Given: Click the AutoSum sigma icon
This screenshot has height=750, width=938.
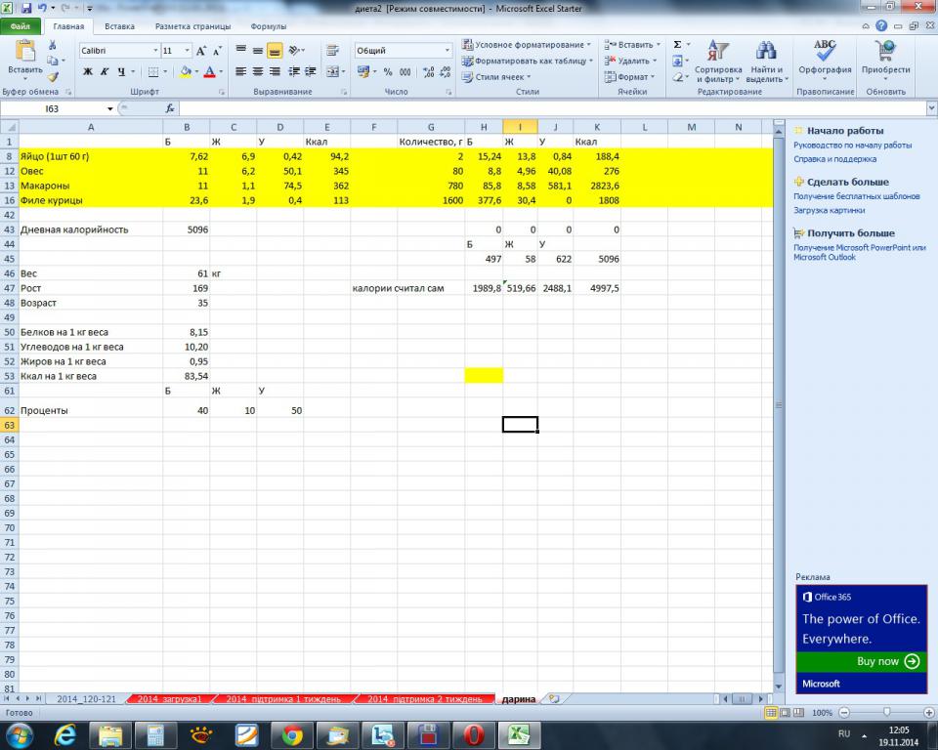Looking at the screenshot, I should click(677, 45).
